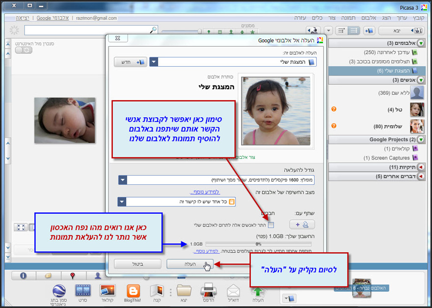
Task: Click the add contacts button in dialog
Action: point(302,225)
